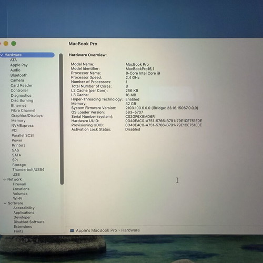
Task: Open Disabled Software under Software
Action: pos(29,222)
